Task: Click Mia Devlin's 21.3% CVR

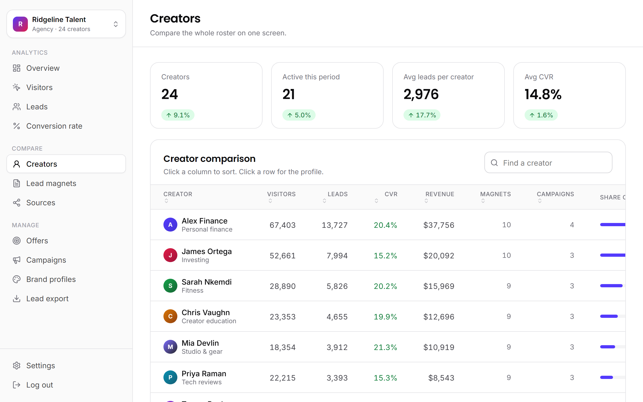Action: click(385, 347)
